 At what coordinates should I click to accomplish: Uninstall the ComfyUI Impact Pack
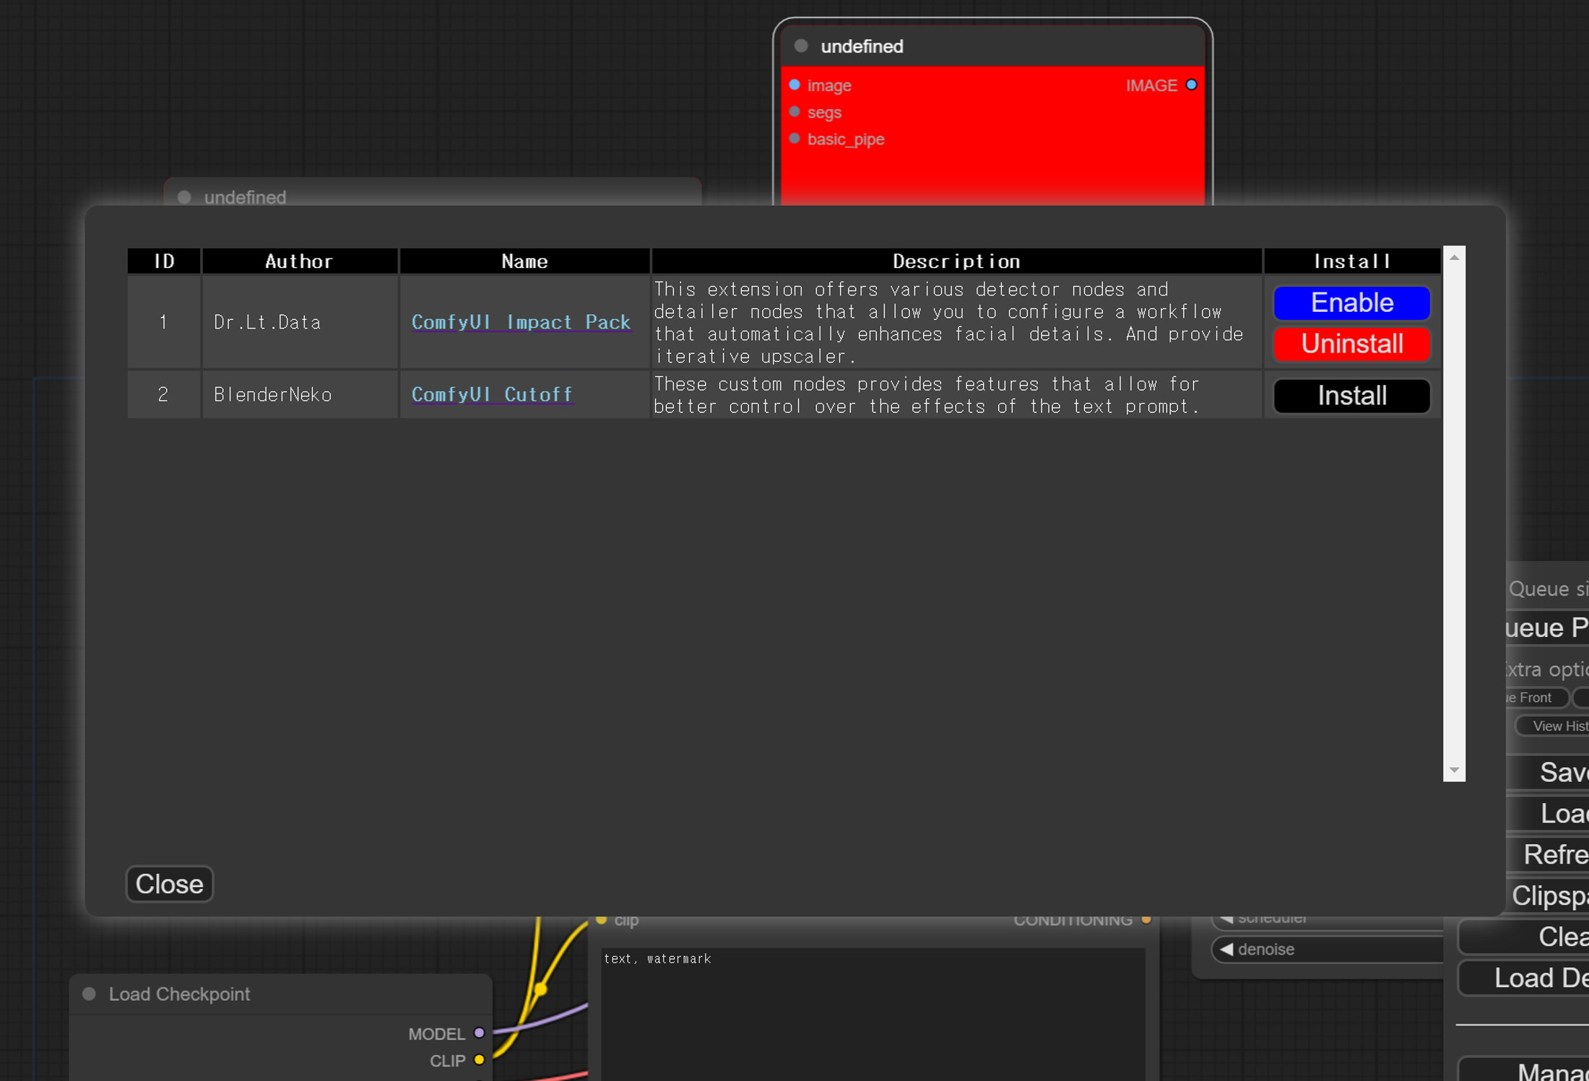click(x=1351, y=344)
